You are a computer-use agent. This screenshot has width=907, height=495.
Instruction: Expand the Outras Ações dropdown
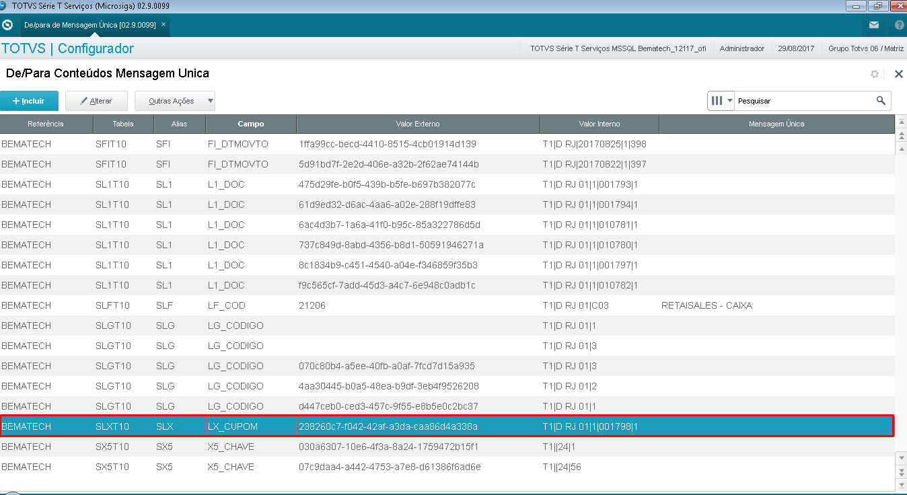click(175, 101)
